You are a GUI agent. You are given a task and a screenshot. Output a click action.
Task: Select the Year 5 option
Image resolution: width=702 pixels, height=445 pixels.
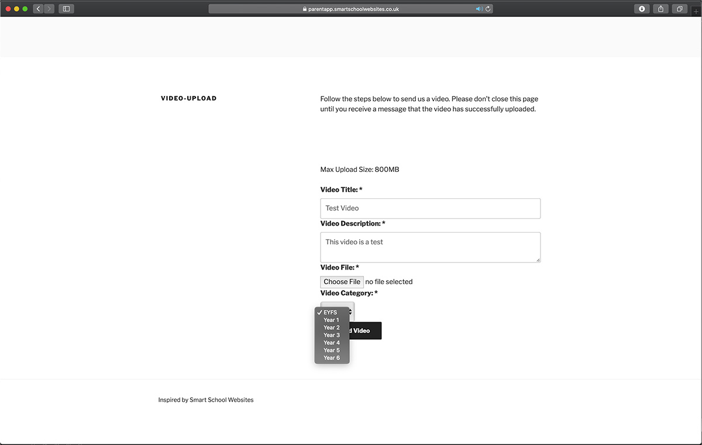pos(331,350)
